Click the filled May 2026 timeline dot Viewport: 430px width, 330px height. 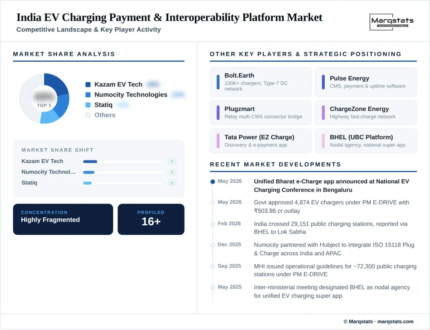(x=212, y=182)
